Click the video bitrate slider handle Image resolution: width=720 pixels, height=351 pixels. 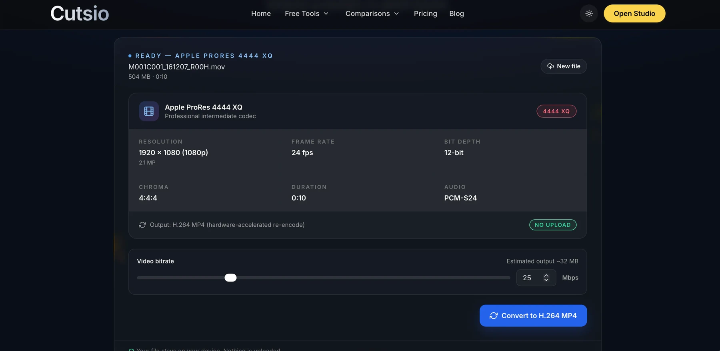pos(230,278)
